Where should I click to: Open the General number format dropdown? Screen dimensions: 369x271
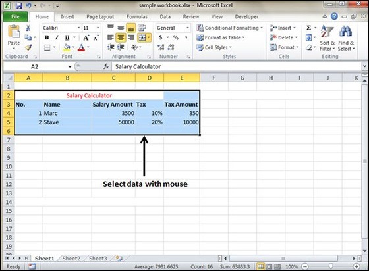188,28
